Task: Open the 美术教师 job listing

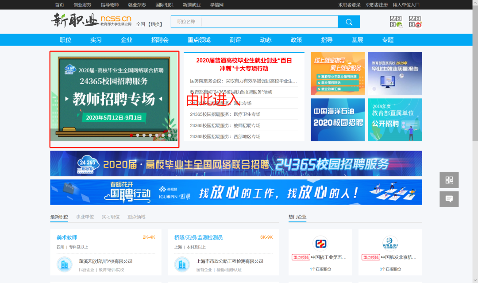Action: click(67, 237)
